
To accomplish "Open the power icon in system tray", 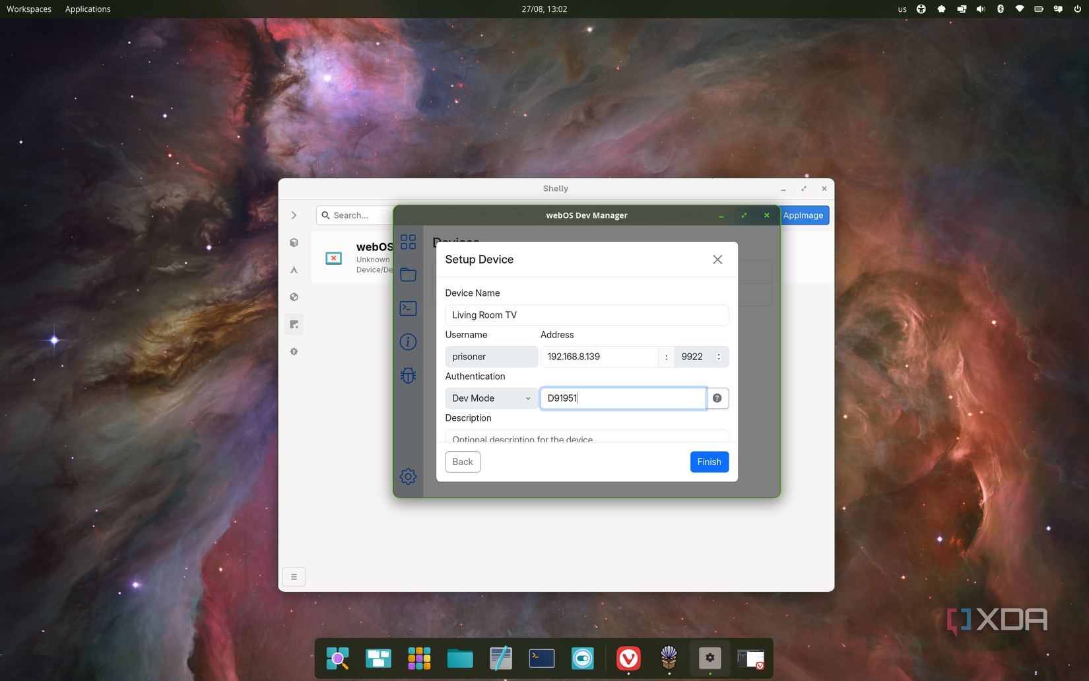I will pyautogui.click(x=1077, y=9).
